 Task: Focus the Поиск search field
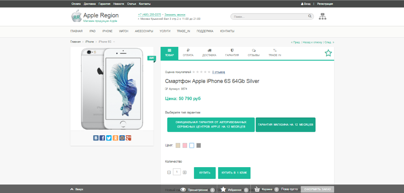pos(269,17)
